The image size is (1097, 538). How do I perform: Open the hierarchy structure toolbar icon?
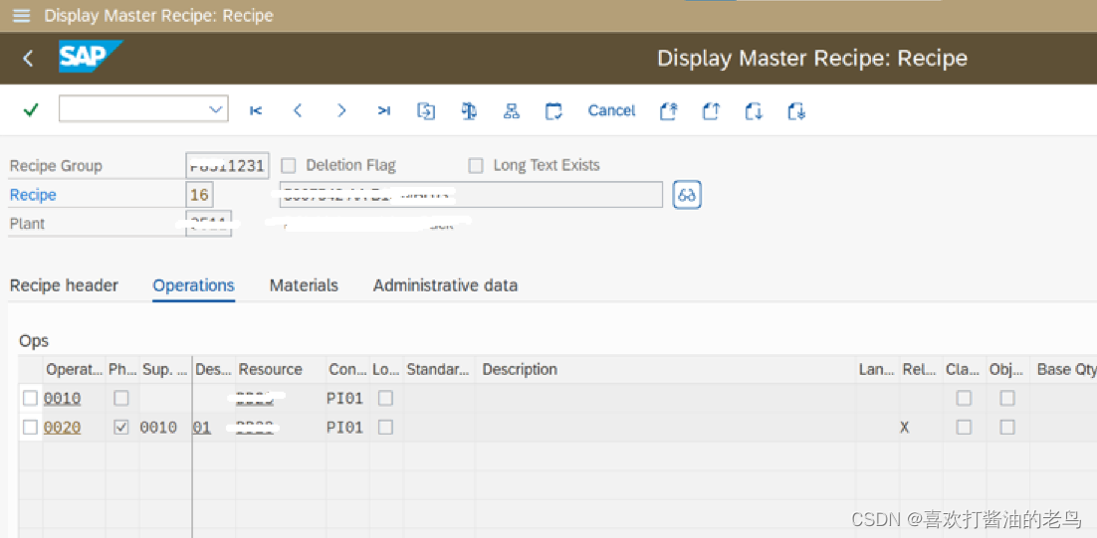pos(512,110)
